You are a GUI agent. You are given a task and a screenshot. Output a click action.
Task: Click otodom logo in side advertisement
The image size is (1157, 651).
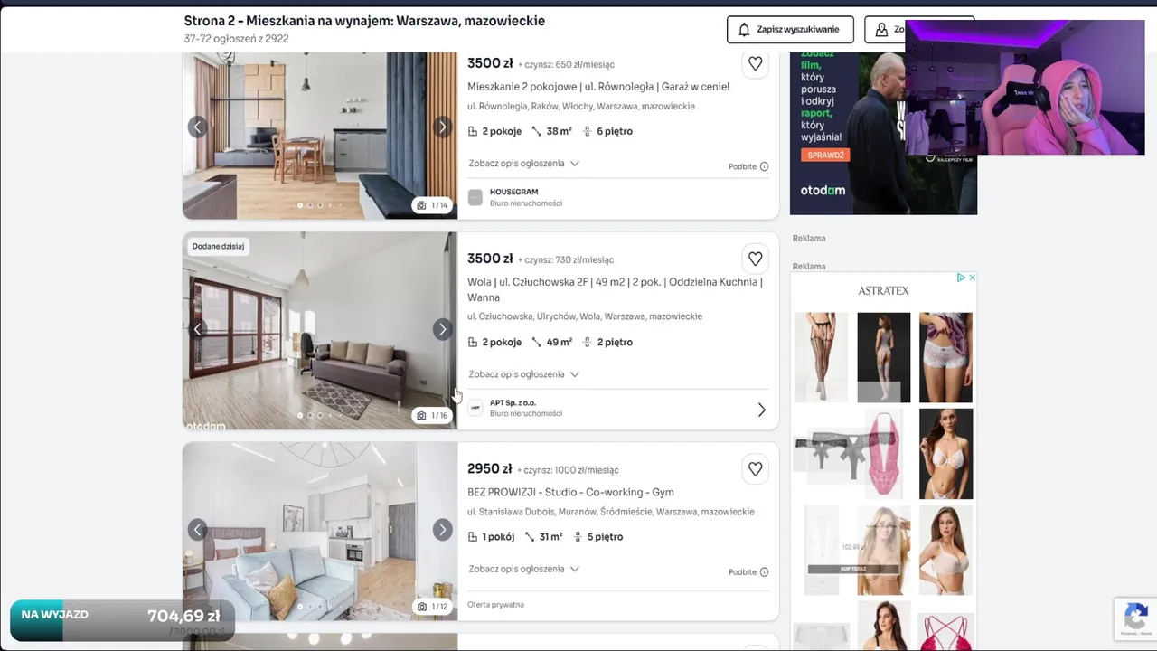pos(823,191)
